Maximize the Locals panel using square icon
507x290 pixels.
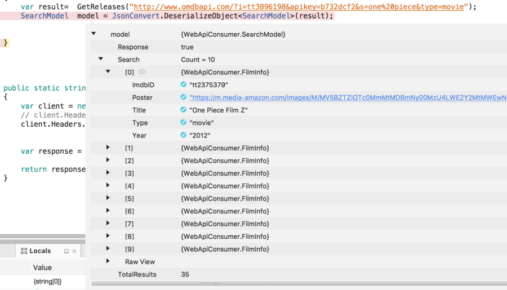click(x=66, y=251)
